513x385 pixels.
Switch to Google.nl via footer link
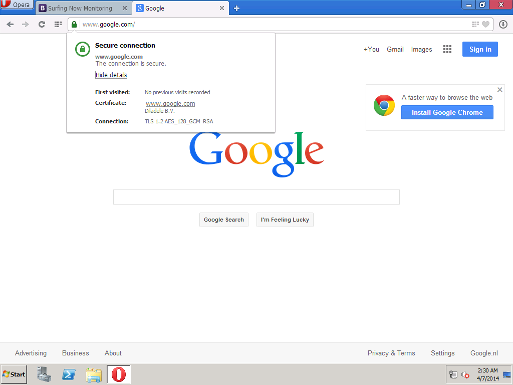pyautogui.click(x=484, y=353)
